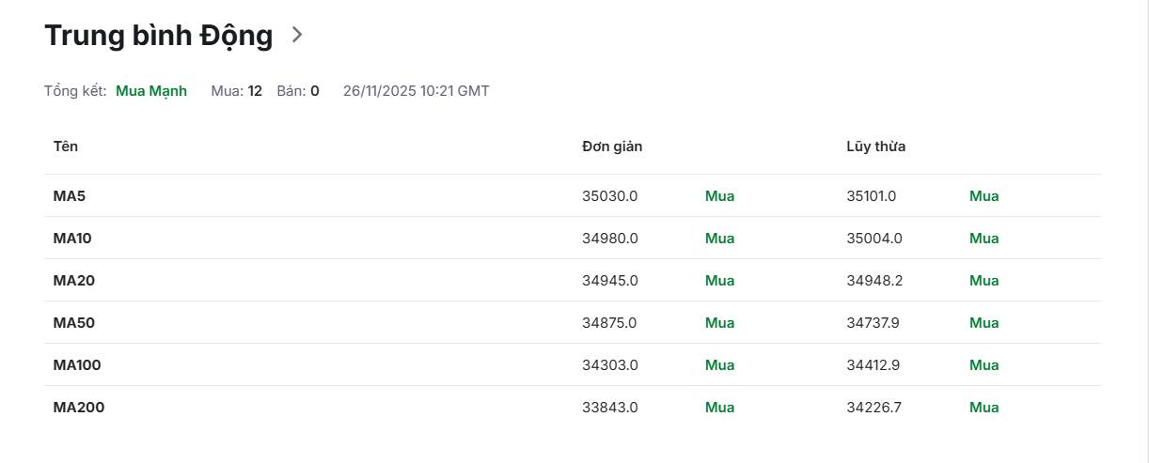
Task: Click the MA200 exponential value 34226.7
Action: pos(874,408)
